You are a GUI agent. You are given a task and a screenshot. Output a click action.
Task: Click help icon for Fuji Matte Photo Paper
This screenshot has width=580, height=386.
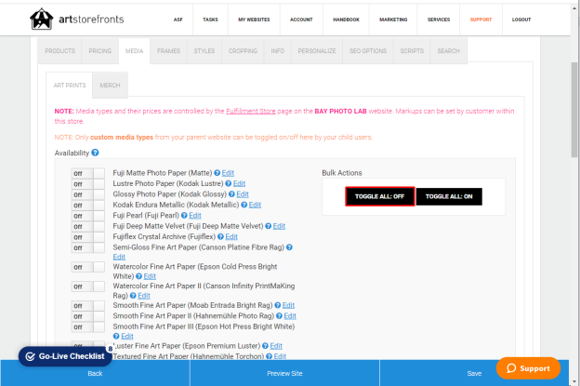[217, 173]
